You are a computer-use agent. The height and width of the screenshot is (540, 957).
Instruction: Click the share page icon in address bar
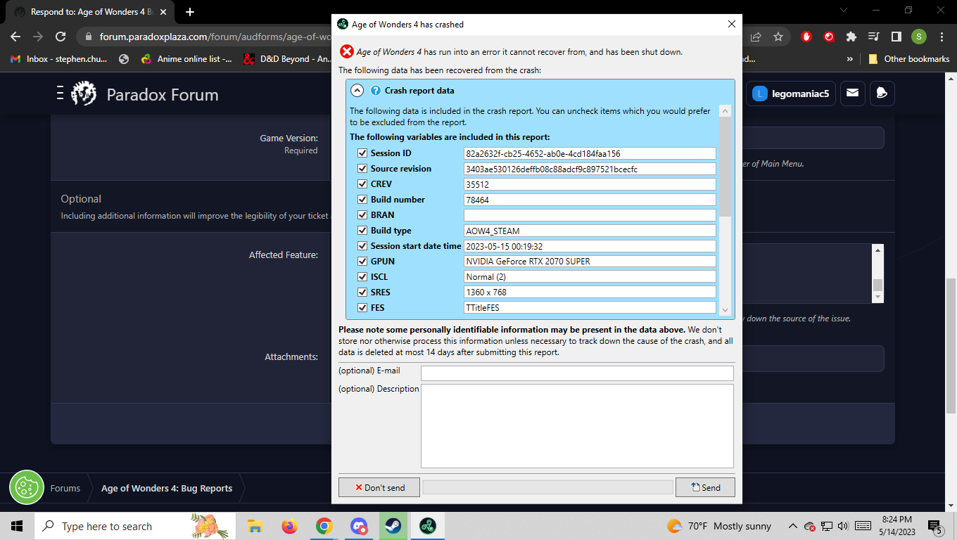[756, 37]
